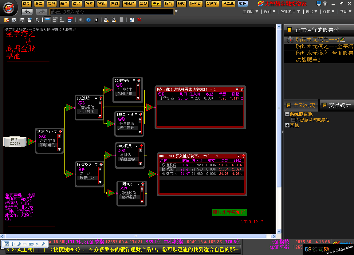Click the 塔尖 (2004) source node
This screenshot has height=255, width=354.
pyautogui.click(x=15, y=142)
